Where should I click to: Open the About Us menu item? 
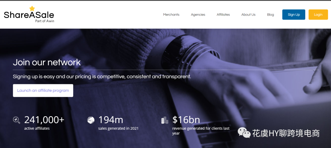click(248, 15)
